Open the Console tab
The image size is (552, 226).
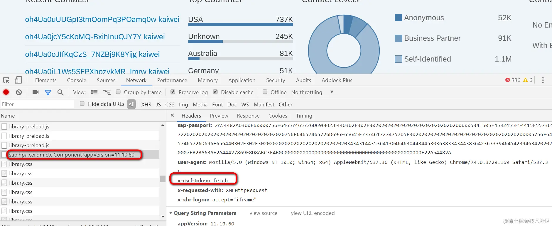(x=77, y=80)
